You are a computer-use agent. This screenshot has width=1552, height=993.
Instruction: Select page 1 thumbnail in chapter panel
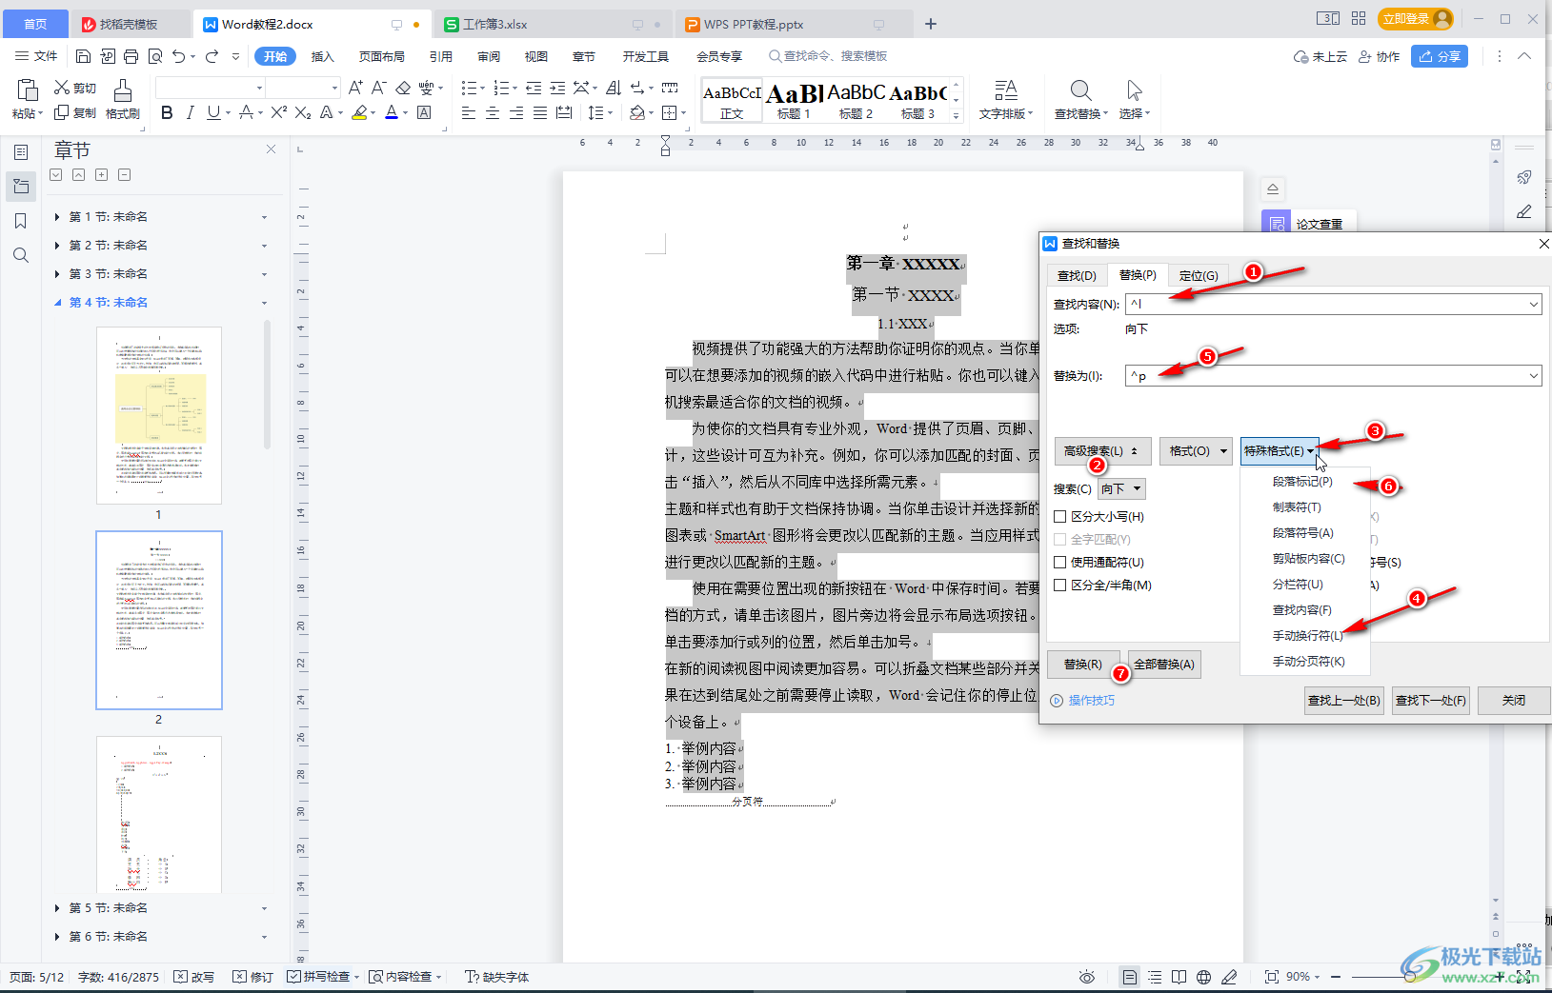pyautogui.click(x=159, y=415)
